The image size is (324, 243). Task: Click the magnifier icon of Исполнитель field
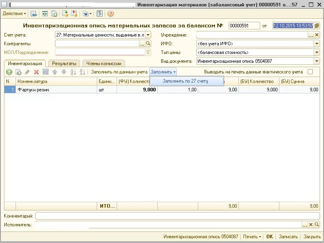pos(316,225)
